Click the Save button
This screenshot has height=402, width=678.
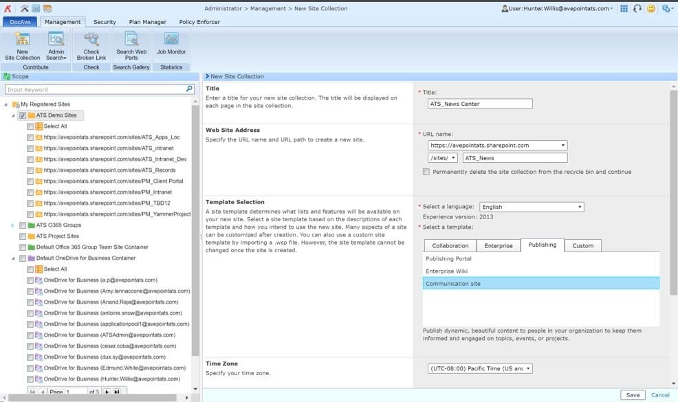[633, 395]
